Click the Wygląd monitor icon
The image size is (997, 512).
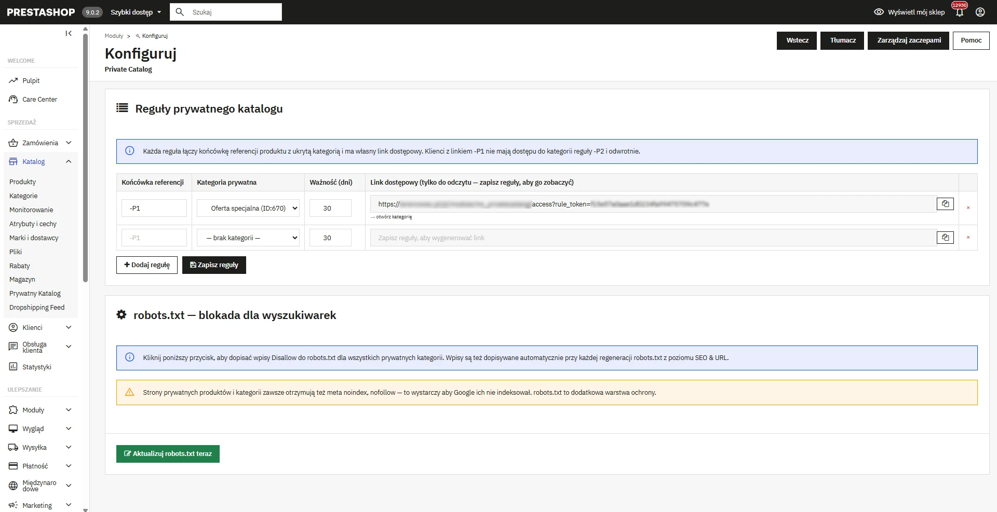[x=14, y=428]
